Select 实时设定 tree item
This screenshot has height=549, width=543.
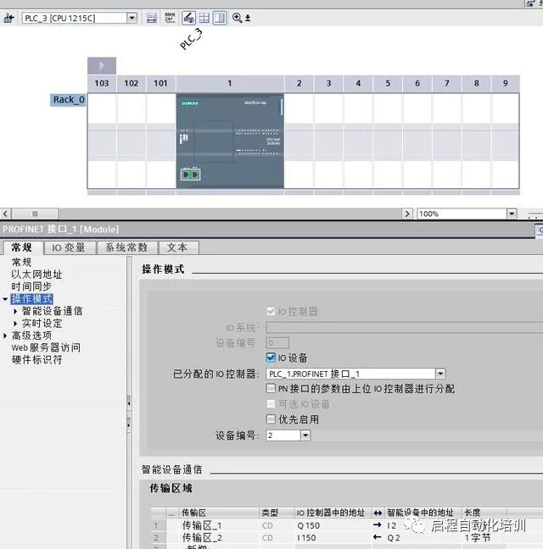(x=42, y=324)
